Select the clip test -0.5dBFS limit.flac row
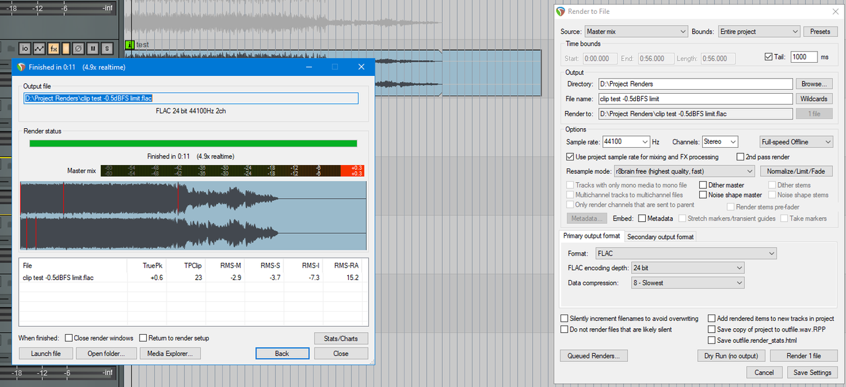 [193, 277]
